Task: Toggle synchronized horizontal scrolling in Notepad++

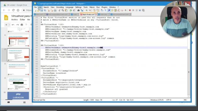Action: pyautogui.click(x=97, y=10)
